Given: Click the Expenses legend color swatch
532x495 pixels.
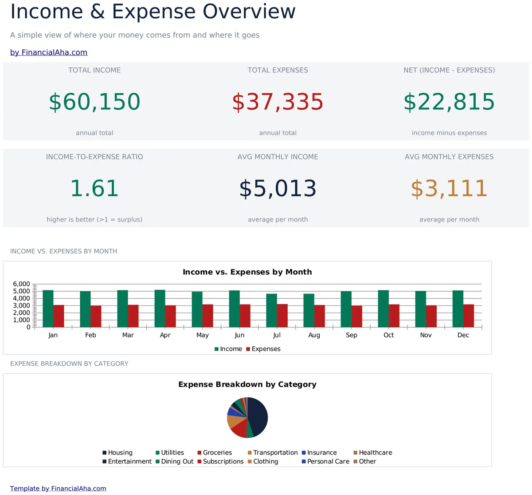Looking at the screenshot, I should pyautogui.click(x=248, y=349).
